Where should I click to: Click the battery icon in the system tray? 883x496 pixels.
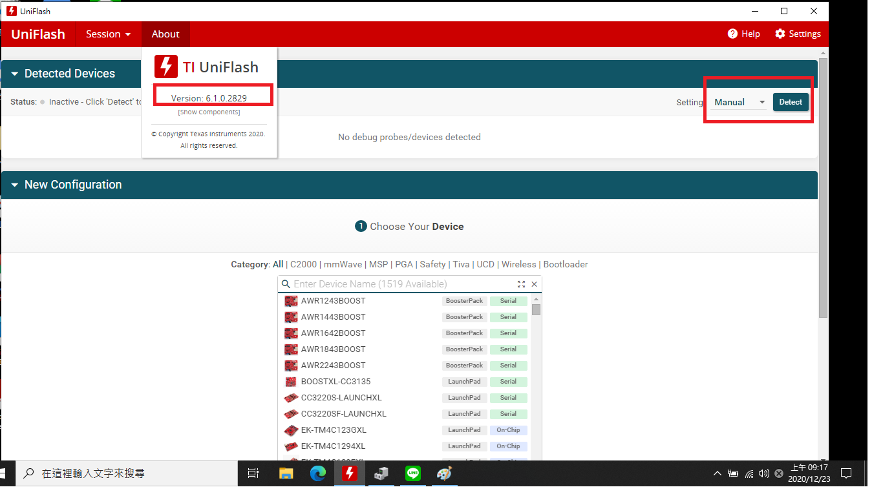pyautogui.click(x=733, y=473)
